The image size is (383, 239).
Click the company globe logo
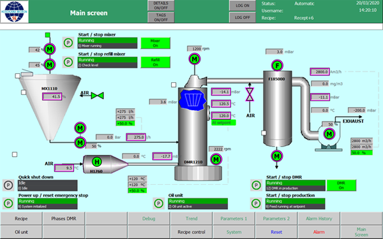(15, 11)
